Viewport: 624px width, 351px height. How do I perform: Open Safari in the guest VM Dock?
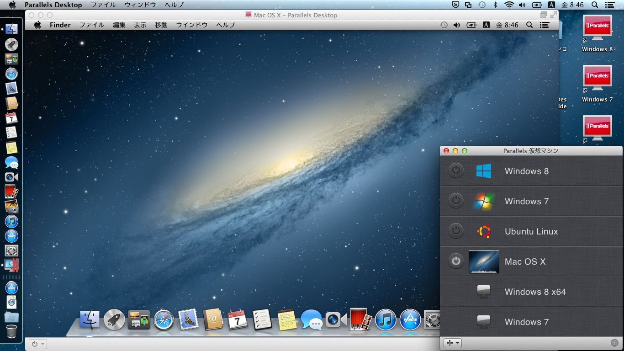click(x=164, y=319)
